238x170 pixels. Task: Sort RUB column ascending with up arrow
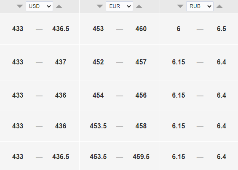[x=219, y=6]
